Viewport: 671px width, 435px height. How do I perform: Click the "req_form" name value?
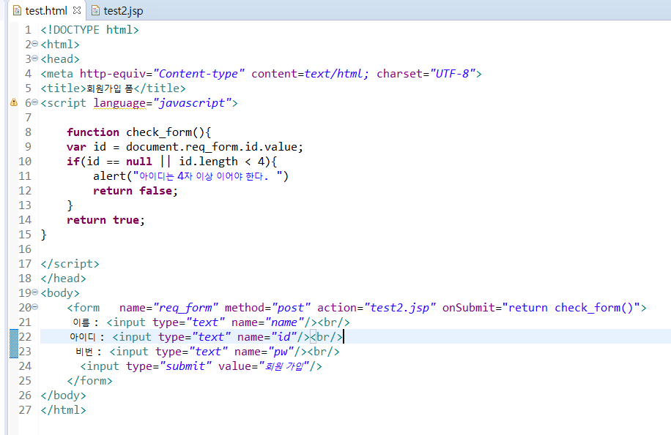186,308
